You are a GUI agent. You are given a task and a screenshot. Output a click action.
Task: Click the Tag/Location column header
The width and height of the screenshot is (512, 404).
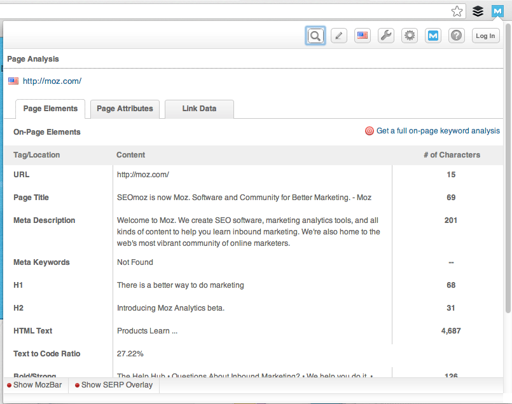pos(37,155)
